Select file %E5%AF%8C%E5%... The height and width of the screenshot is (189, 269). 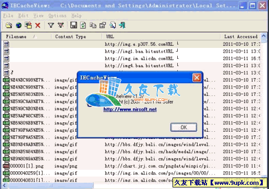(x=30, y=116)
